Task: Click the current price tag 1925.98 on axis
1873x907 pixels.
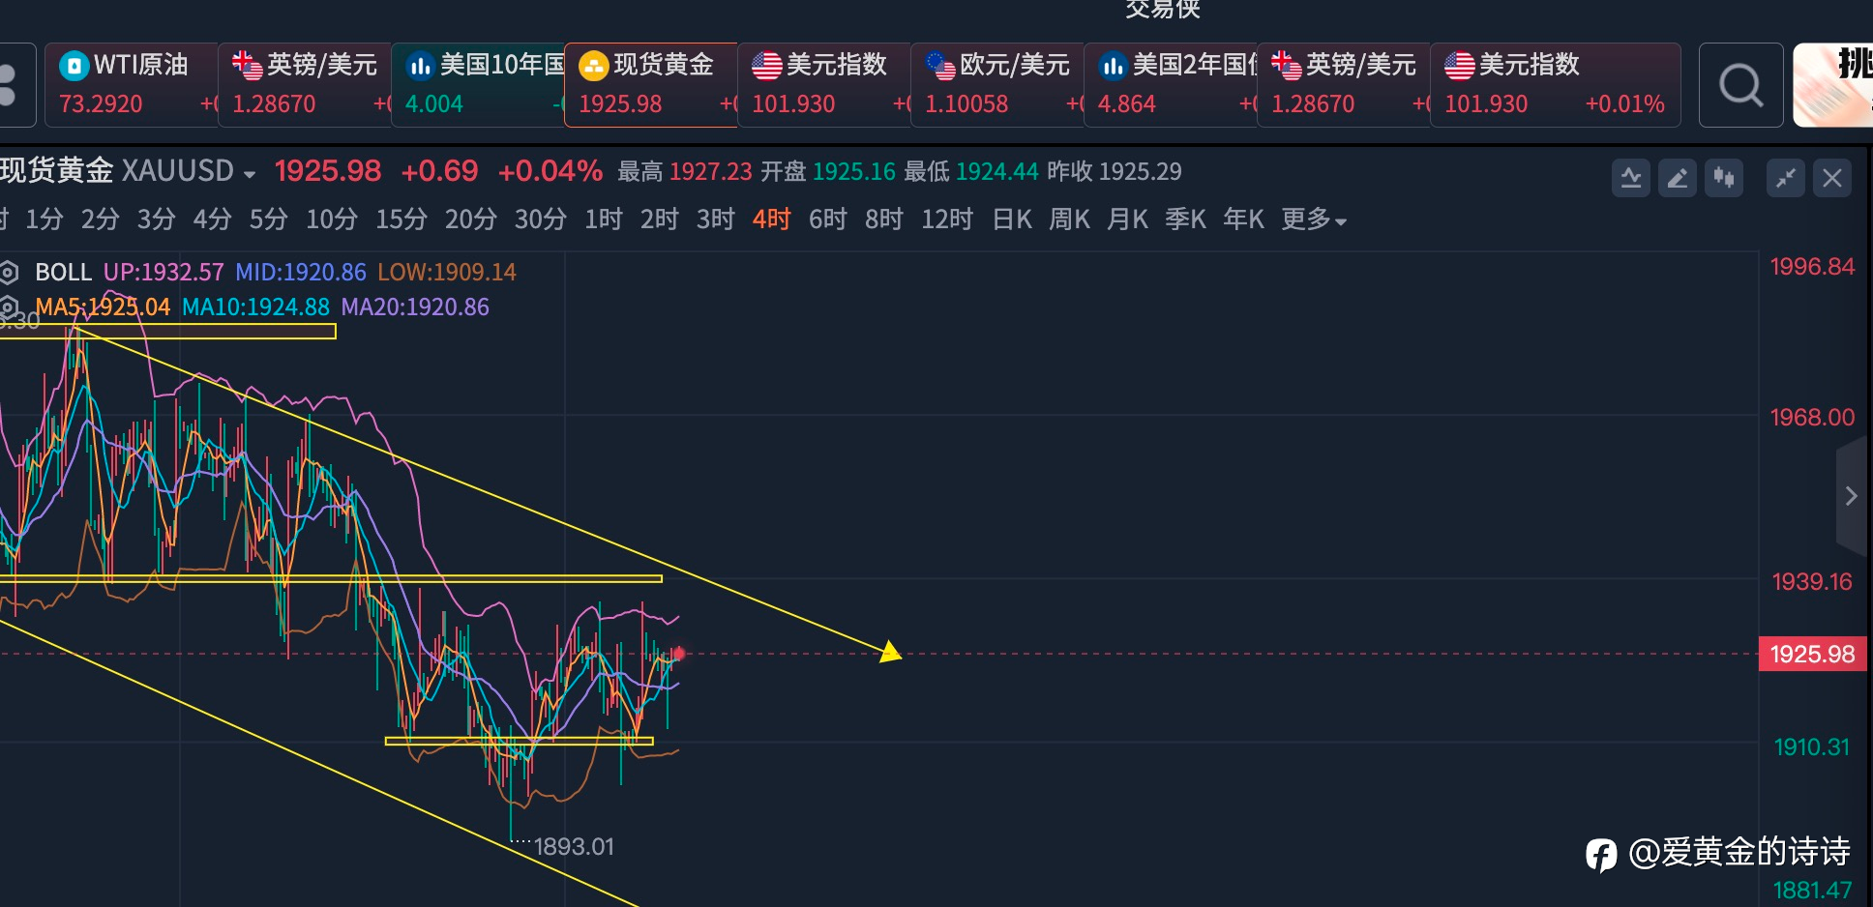Action: coord(1812,655)
